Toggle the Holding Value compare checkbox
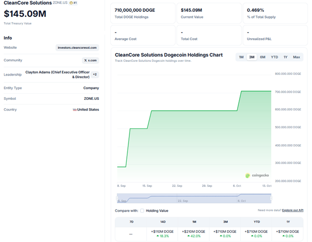 tap(142, 211)
